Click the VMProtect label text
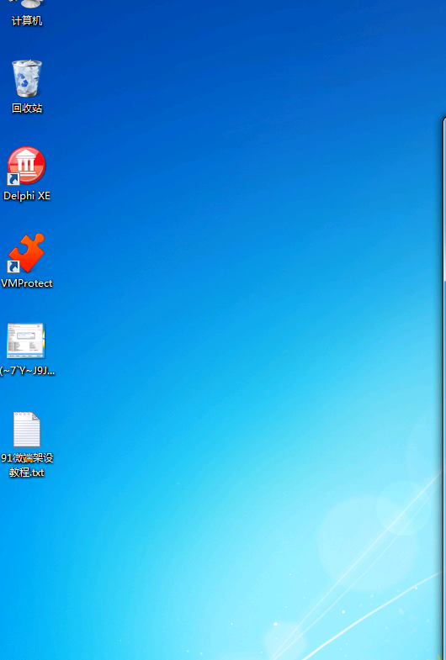Viewport: 446px width, 660px height. [x=27, y=283]
